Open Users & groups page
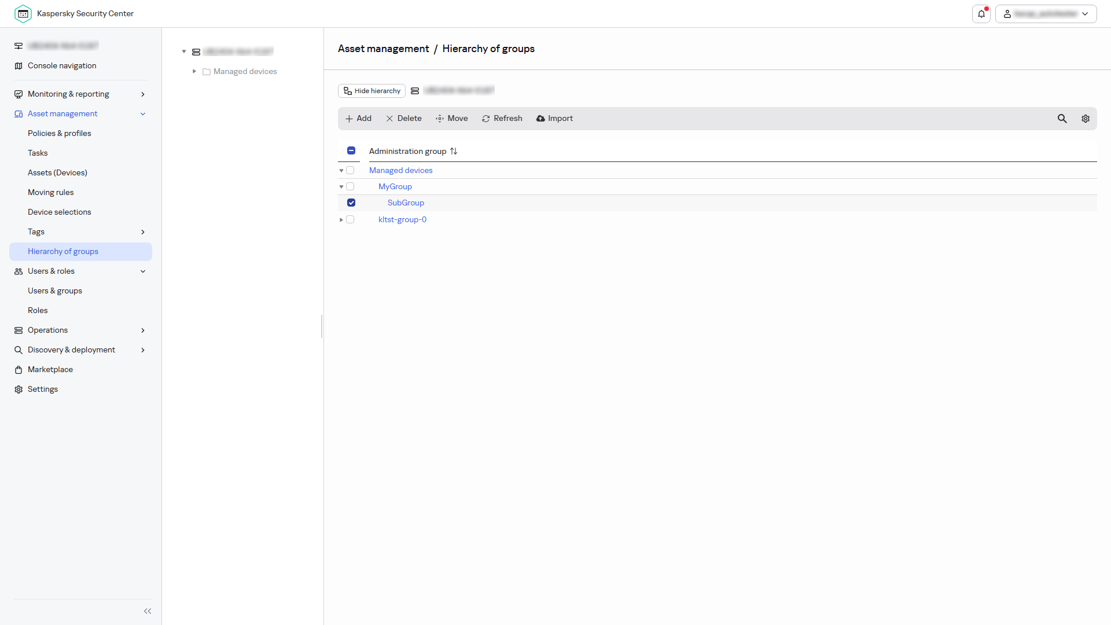 (55, 291)
